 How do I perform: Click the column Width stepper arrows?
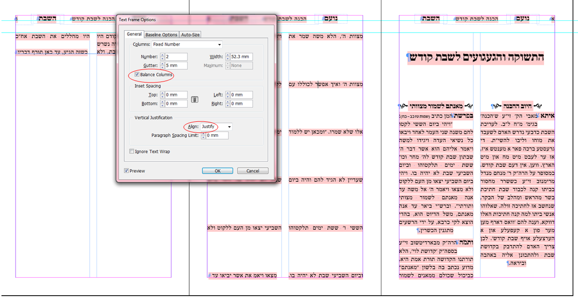point(228,57)
